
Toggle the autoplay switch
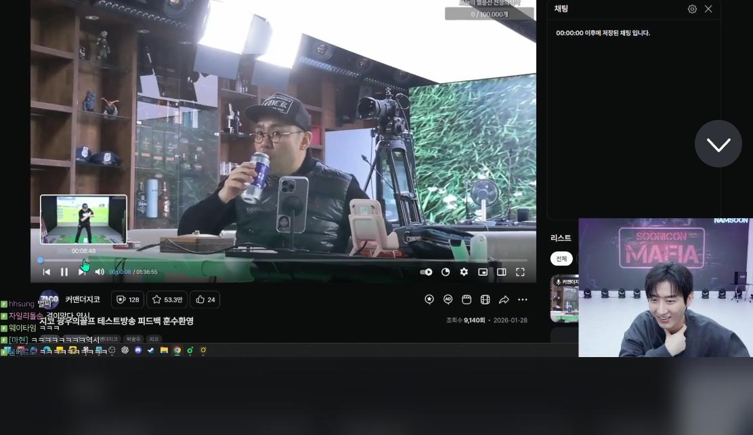point(426,272)
